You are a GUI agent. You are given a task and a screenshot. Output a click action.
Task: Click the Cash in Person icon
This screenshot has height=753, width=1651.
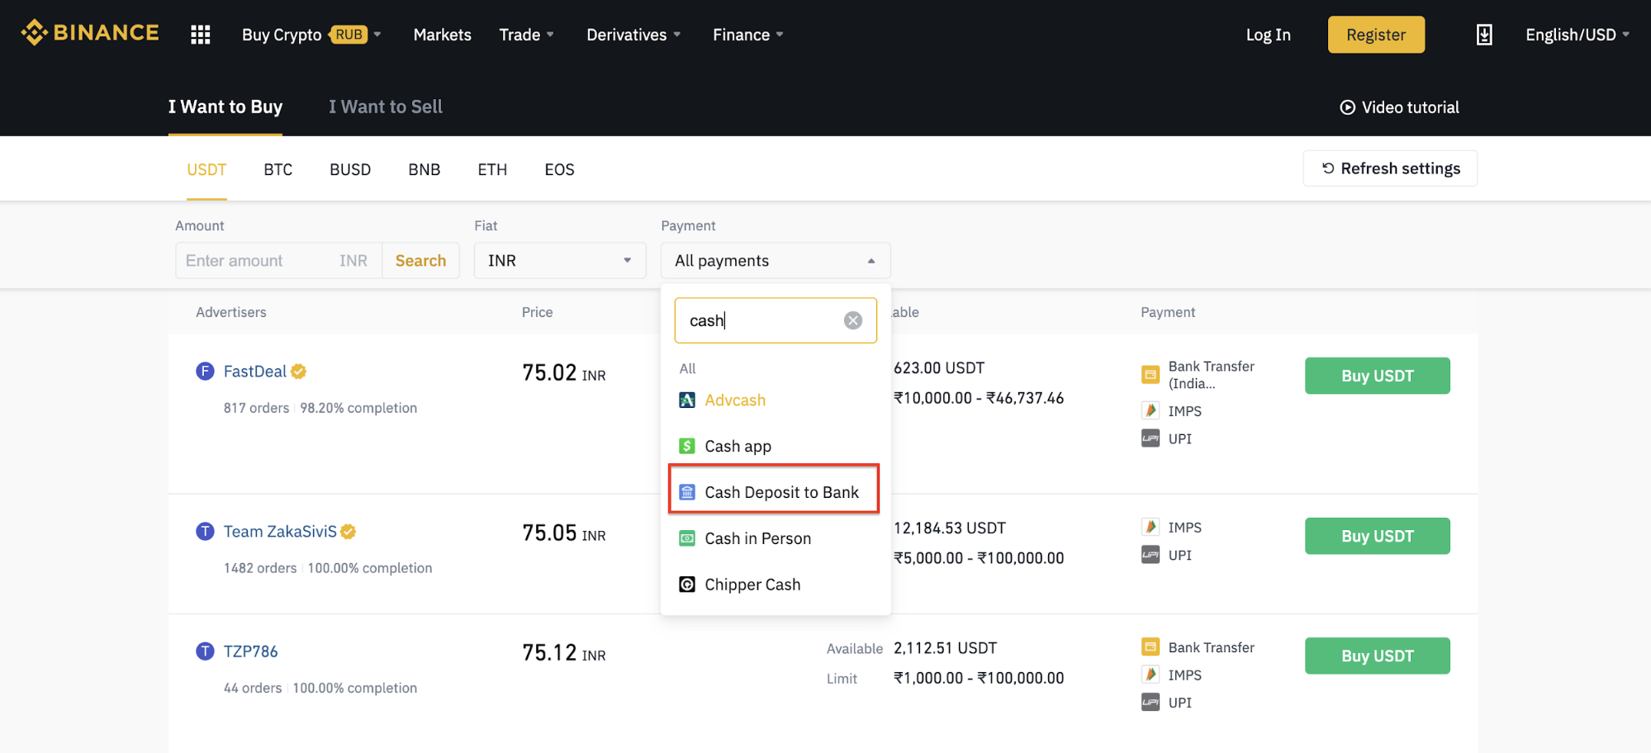687,539
